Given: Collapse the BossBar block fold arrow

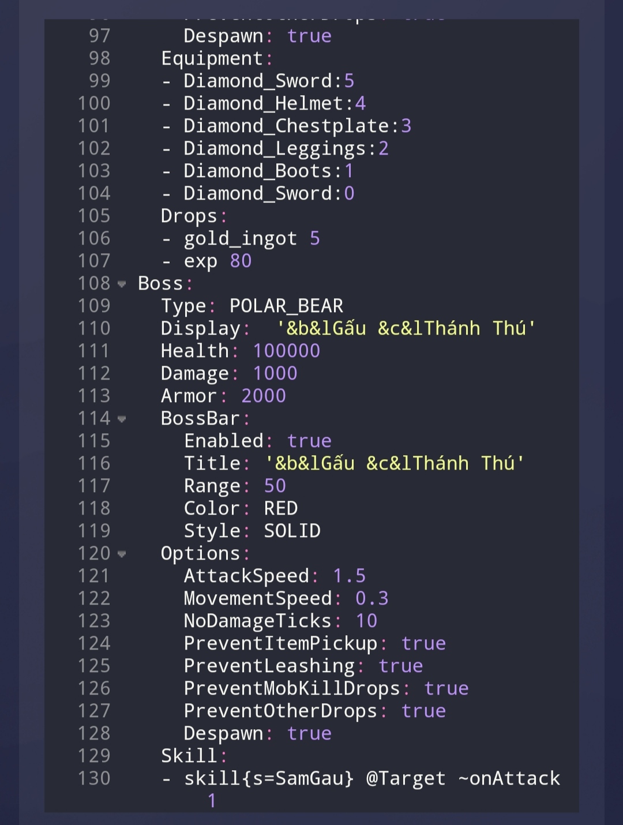Looking at the screenshot, I should (122, 419).
